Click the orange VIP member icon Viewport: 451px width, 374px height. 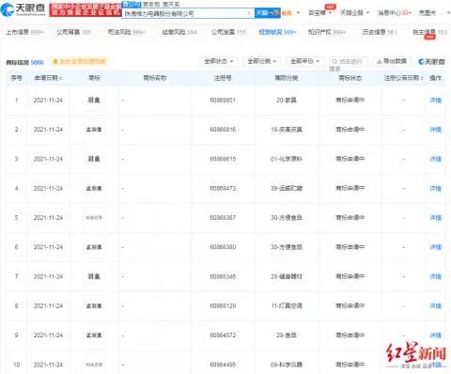[x=287, y=13]
